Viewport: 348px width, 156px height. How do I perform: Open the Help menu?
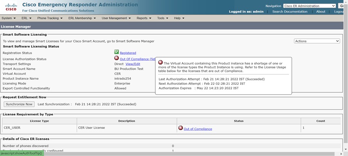pyautogui.click(x=179, y=18)
